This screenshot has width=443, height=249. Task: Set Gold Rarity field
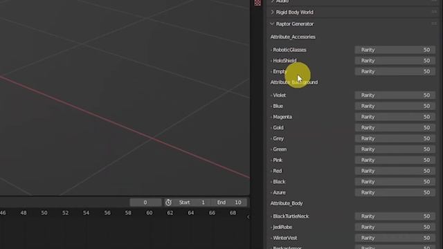(395, 127)
